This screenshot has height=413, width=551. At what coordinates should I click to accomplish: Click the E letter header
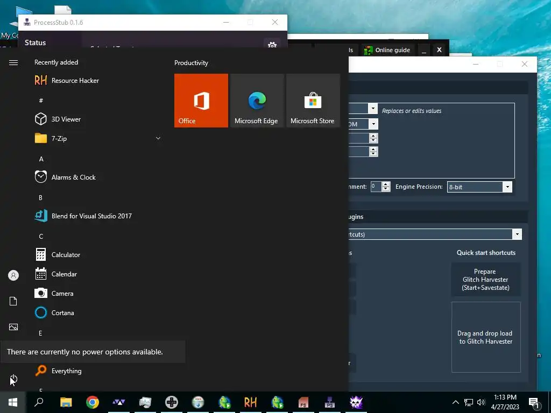(x=40, y=333)
